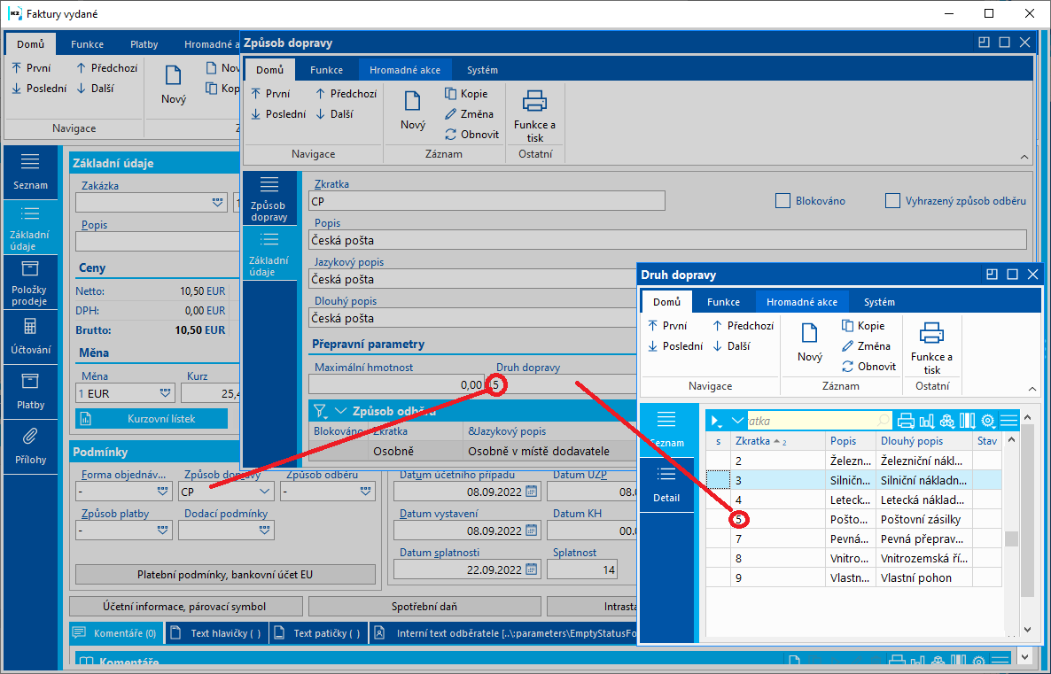The height and width of the screenshot is (674, 1051).
Task: Open the Způsob dopravy CP dropdown
Action: (265, 491)
